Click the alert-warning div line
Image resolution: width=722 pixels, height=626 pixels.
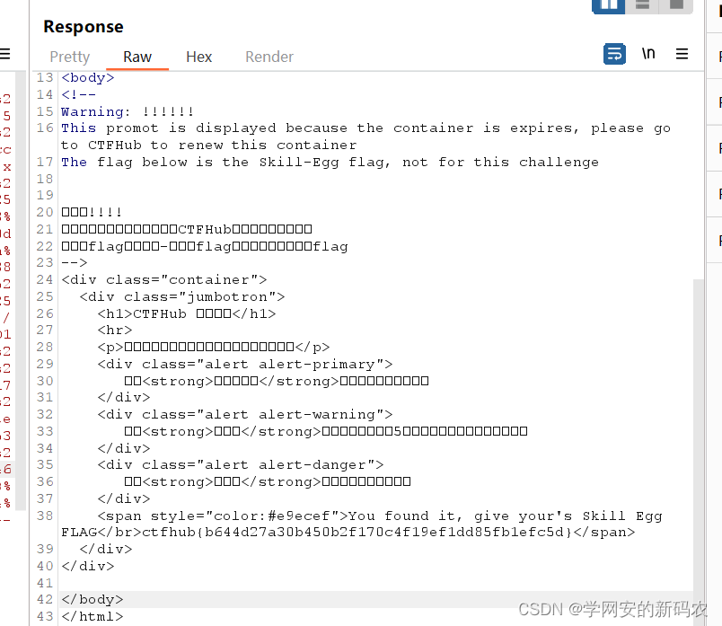point(245,415)
